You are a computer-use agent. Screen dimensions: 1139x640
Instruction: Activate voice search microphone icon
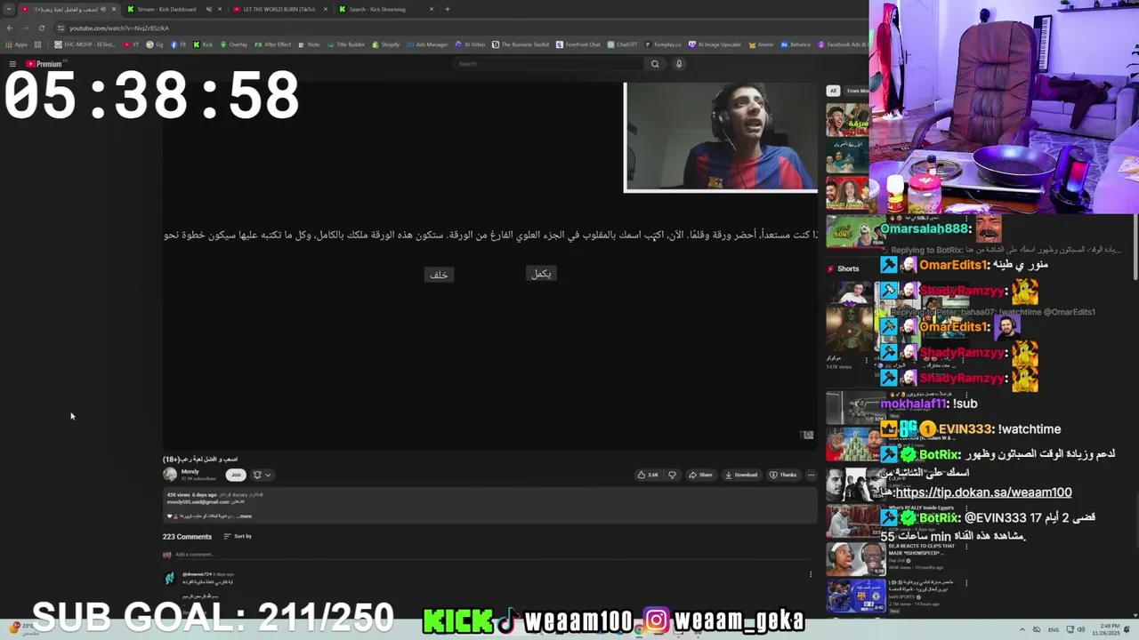point(679,64)
